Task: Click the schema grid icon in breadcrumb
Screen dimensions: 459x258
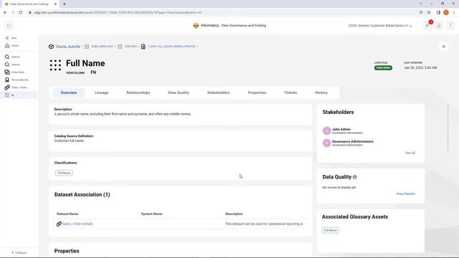Action: coord(87,47)
